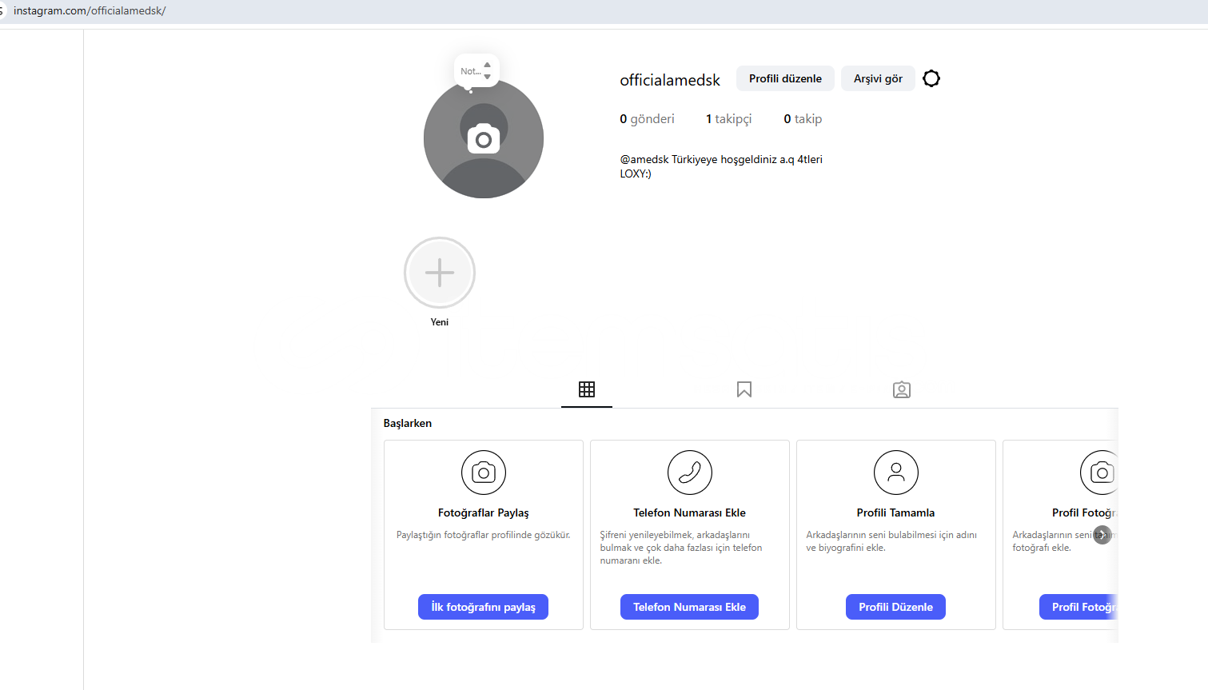Viewport: 1208px width, 690px height.
Task: Click the phone icon in Telefon card
Action: 690,473
